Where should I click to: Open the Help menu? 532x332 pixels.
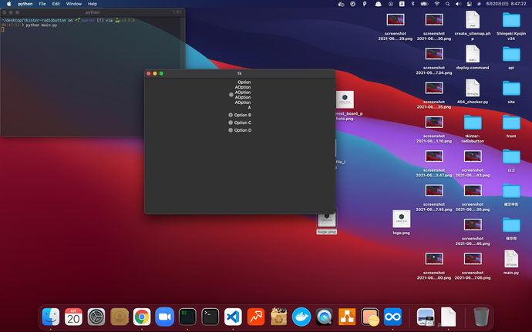click(93, 4)
